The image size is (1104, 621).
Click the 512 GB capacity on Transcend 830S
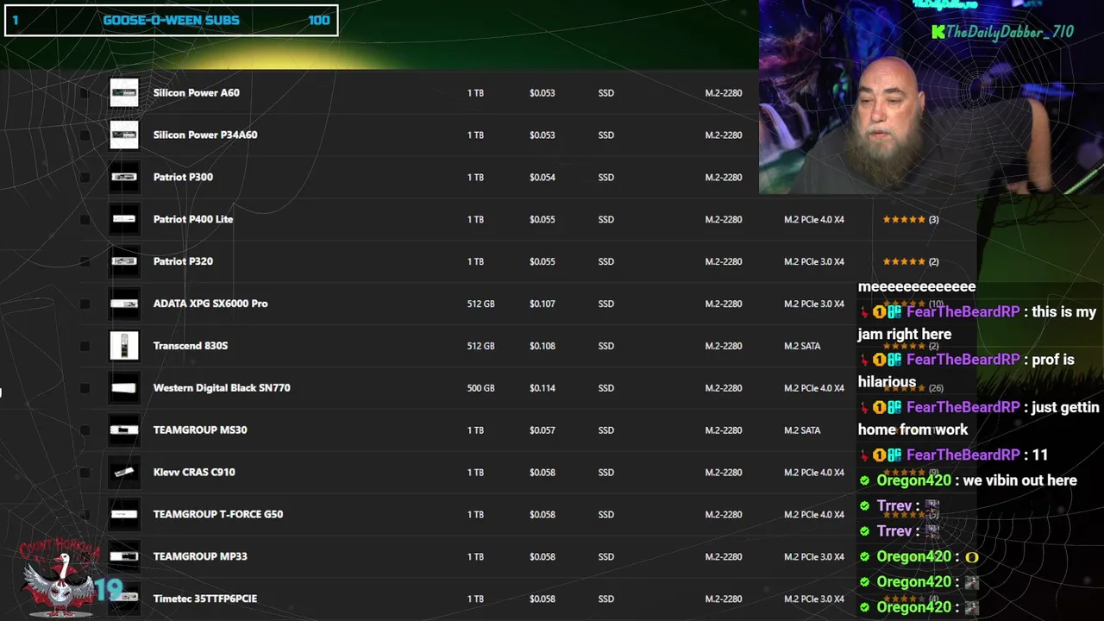[x=480, y=346]
